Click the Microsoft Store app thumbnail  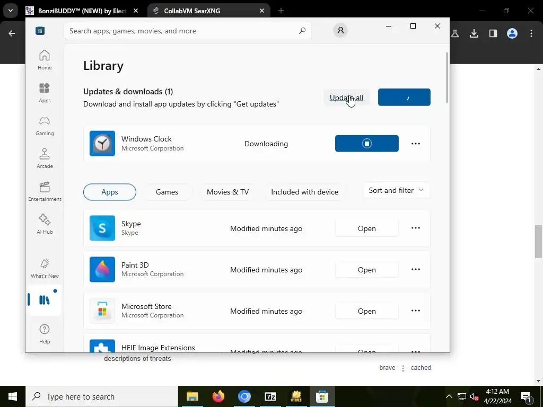click(102, 311)
